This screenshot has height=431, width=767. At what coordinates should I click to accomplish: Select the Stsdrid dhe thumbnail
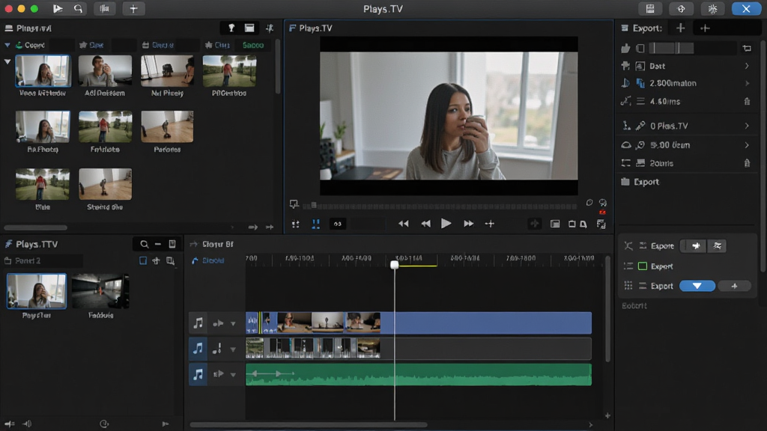[105, 184]
